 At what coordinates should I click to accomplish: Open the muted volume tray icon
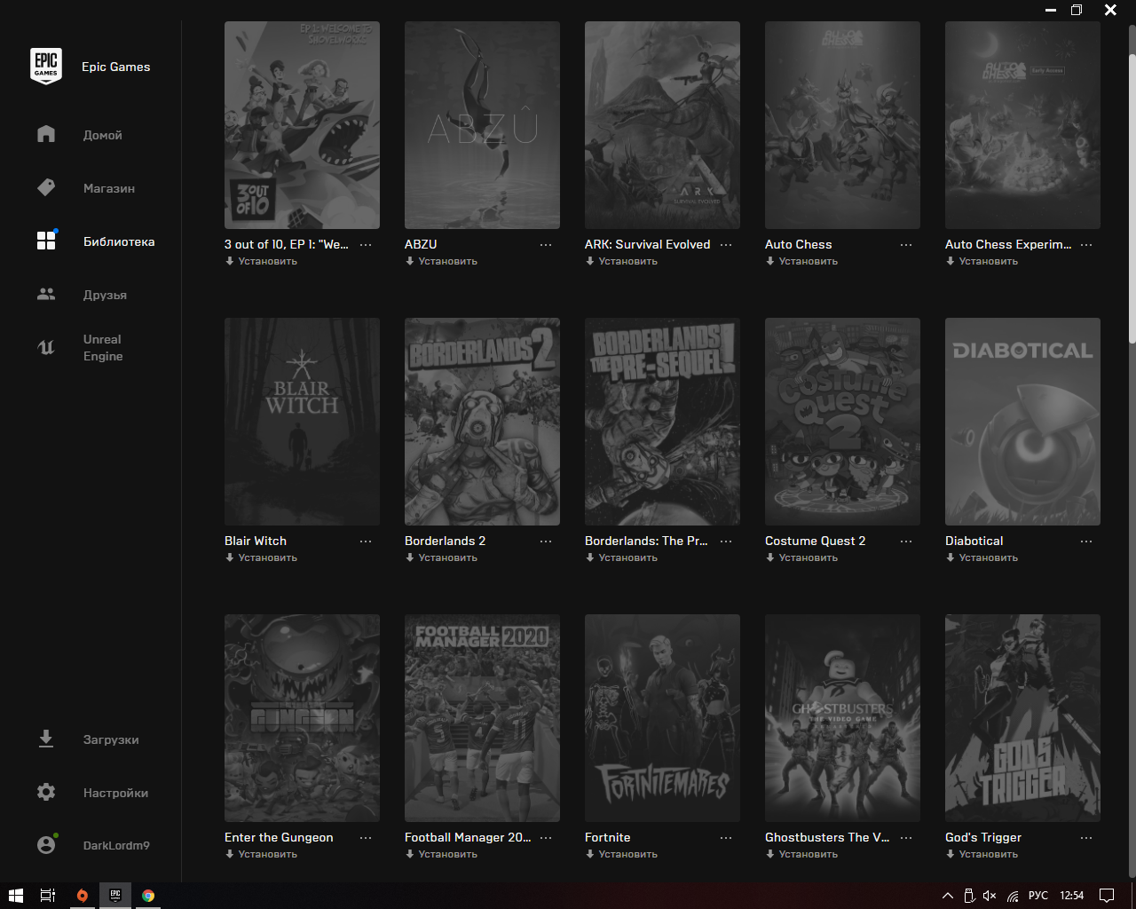990,896
